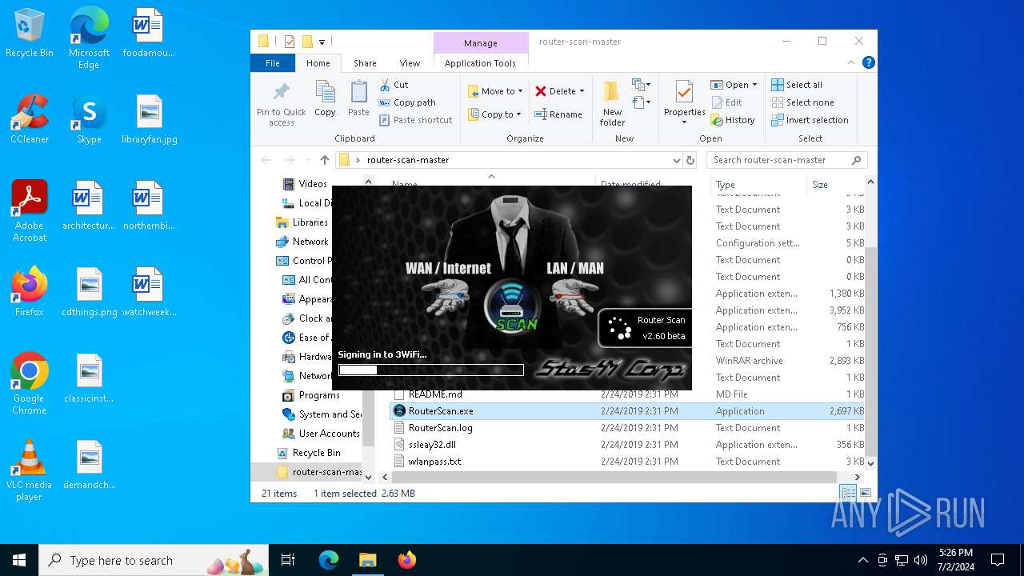The image size is (1024, 576).
Task: Click Select none in the ribbon
Action: 802,102
